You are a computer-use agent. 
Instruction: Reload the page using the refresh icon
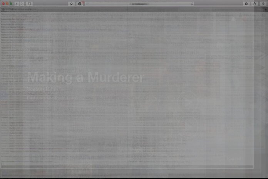[x=192, y=4]
